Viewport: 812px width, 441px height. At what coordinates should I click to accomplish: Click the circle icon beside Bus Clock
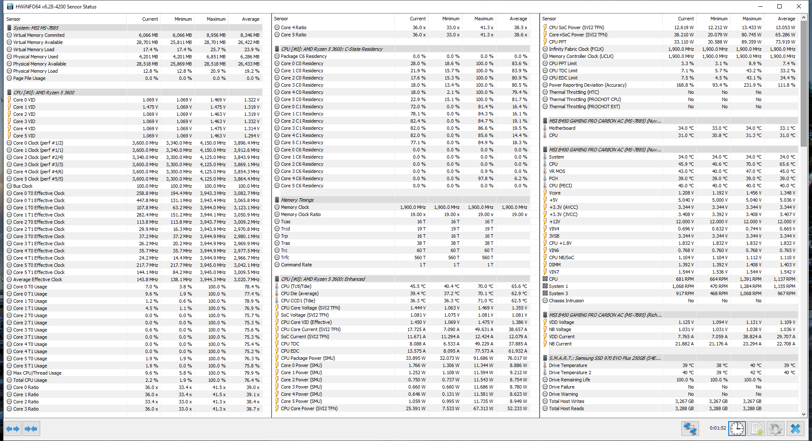click(x=9, y=186)
